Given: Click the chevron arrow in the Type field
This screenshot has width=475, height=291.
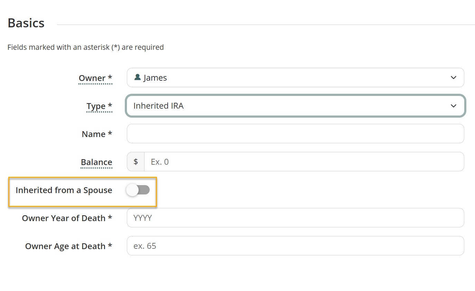Looking at the screenshot, I should pos(454,106).
